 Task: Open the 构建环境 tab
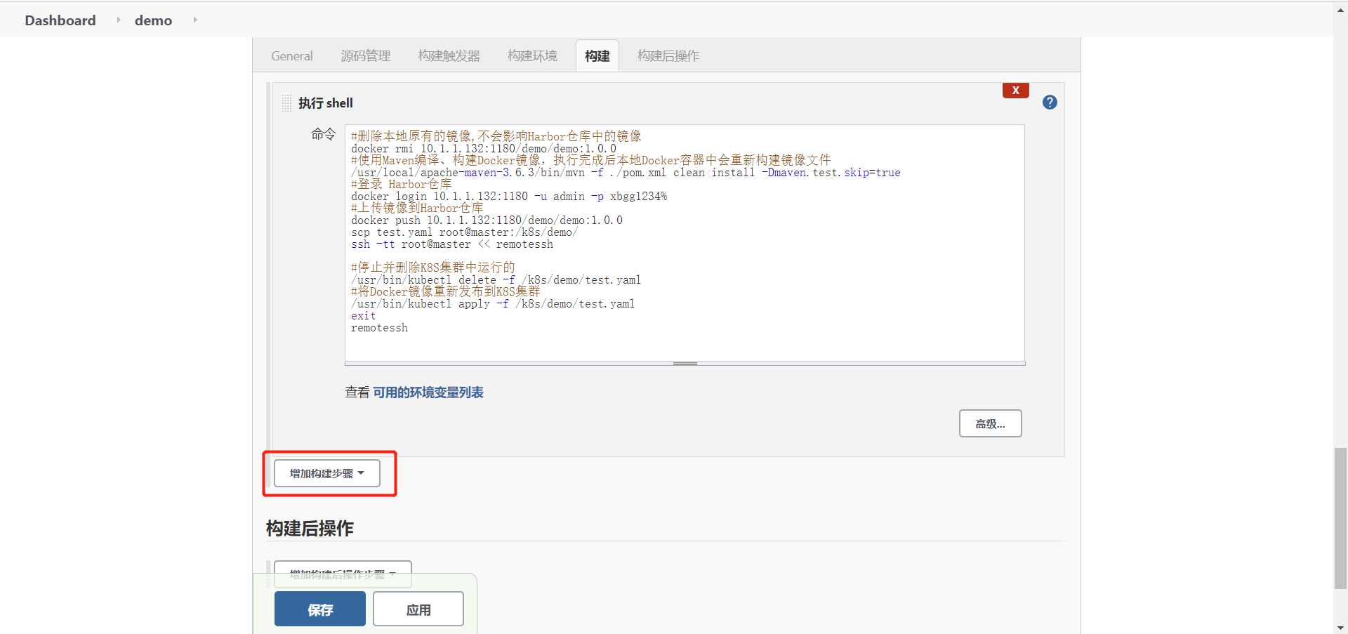point(531,55)
